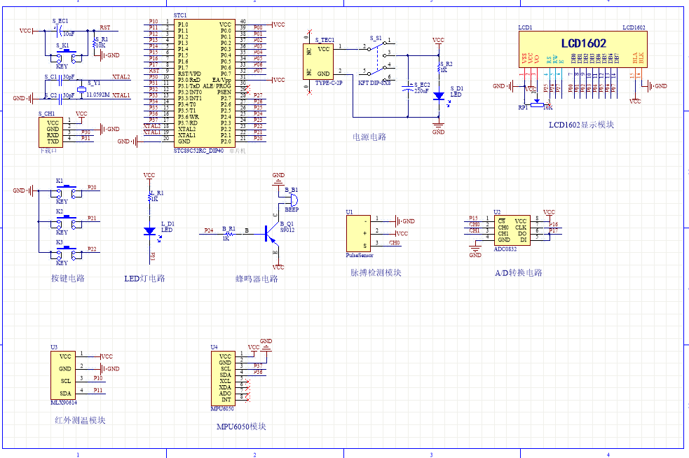
Task: Select the S_CH1 download header component
Action: click(51, 132)
